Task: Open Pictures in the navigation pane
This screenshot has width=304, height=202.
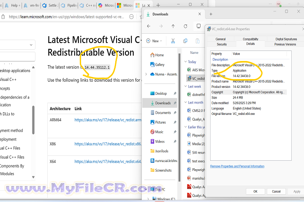Action: tap(158, 122)
